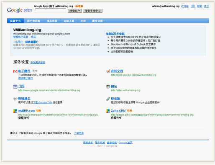Open the docs.google.com URL link
The image size is (215, 165).
[x=133, y=75]
